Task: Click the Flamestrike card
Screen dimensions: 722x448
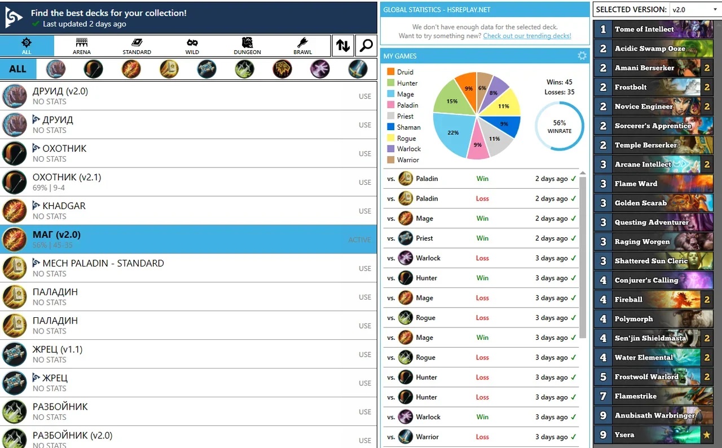Action: pos(654,396)
